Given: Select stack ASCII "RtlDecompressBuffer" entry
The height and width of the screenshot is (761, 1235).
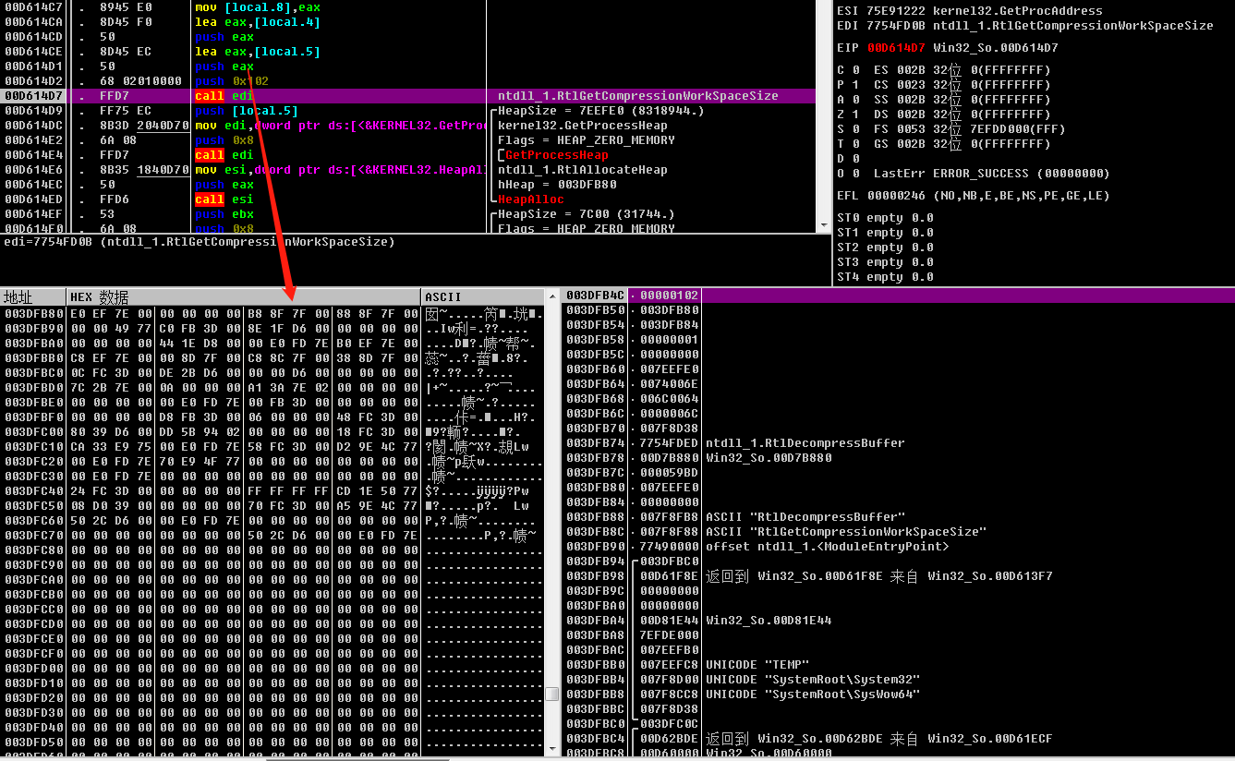Looking at the screenshot, I should click(x=805, y=517).
